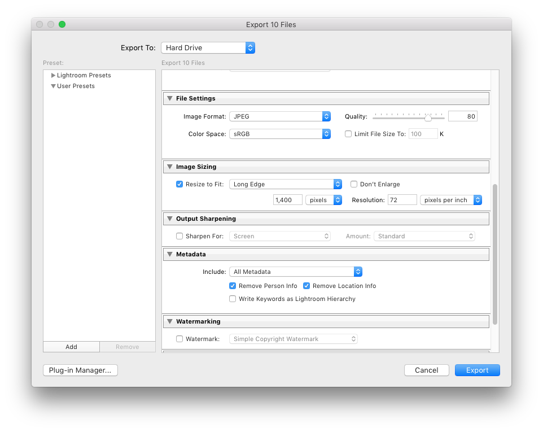The height and width of the screenshot is (432, 543).
Task: Collapse the Output Sharpening section triangle
Action: point(169,219)
